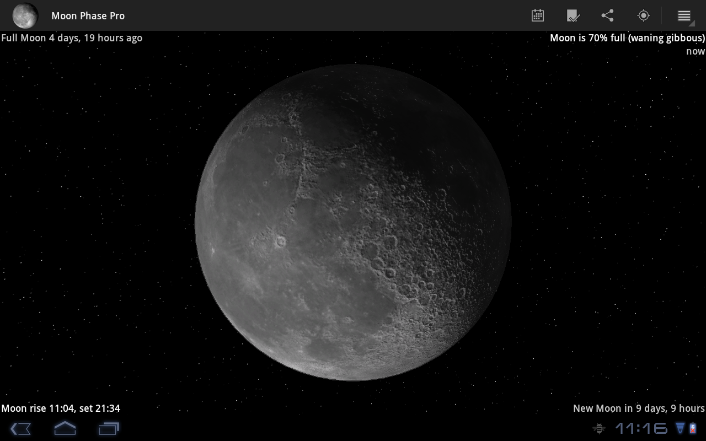Tap the location target icon
706x441 pixels.
click(643, 15)
